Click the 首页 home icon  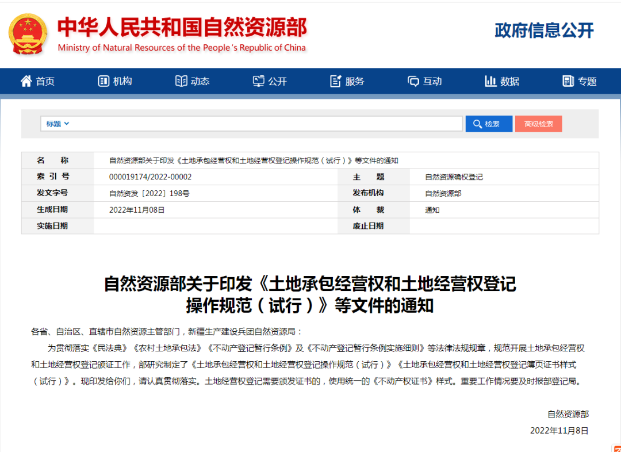pyautogui.click(x=26, y=81)
